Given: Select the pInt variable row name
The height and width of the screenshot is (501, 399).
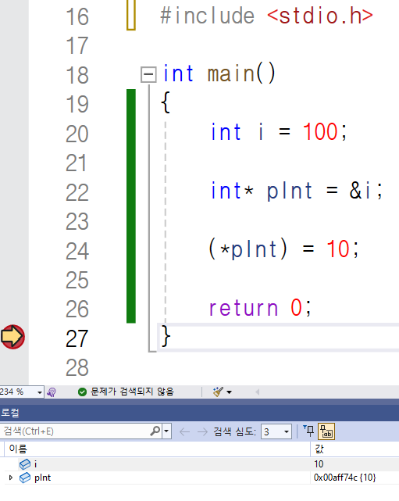Looking at the screenshot, I should (x=42, y=478).
